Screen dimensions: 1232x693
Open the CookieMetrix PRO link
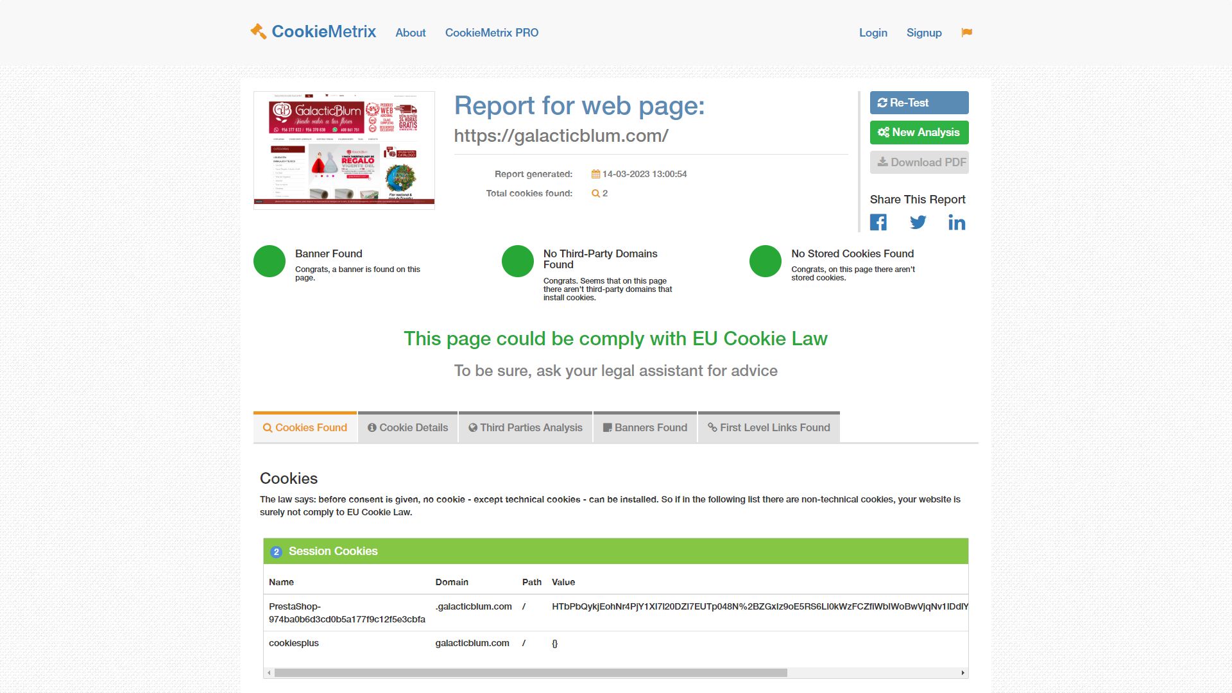click(x=492, y=33)
